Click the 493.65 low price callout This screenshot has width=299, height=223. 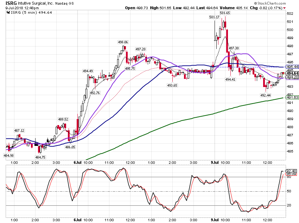[172, 86]
